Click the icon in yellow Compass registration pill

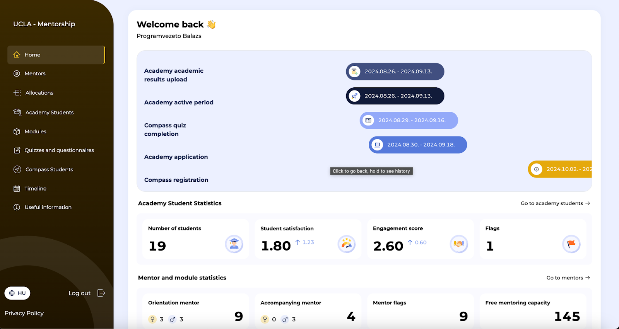coord(537,169)
